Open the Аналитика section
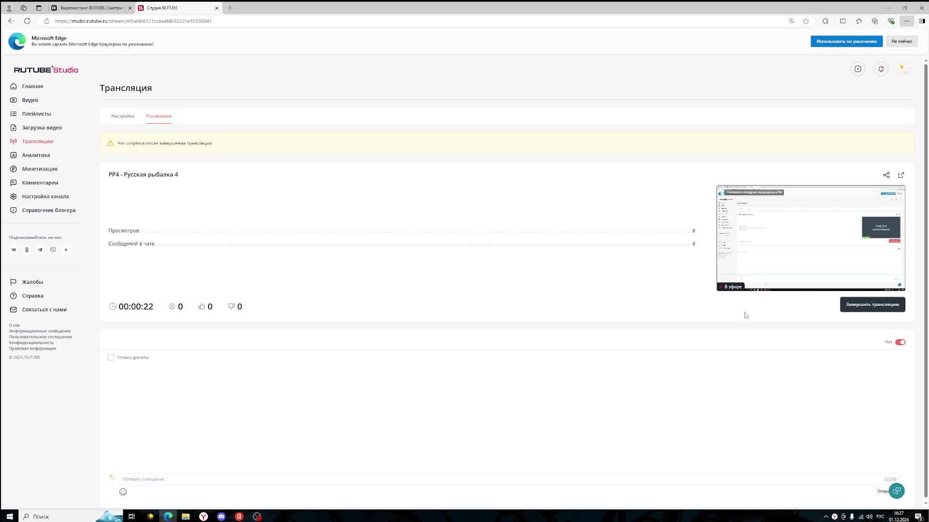 (x=35, y=155)
